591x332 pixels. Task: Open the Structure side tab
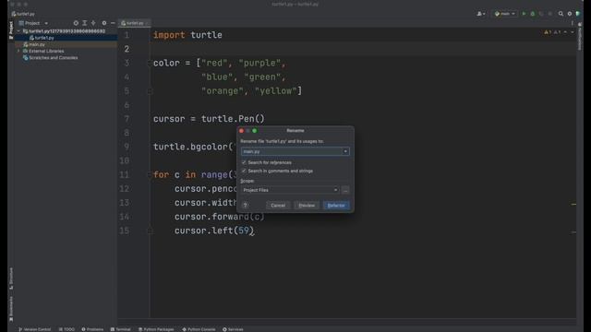pos(11,279)
